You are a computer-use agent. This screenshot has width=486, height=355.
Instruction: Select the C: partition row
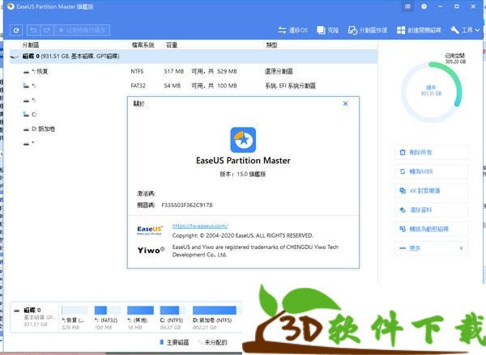69,115
